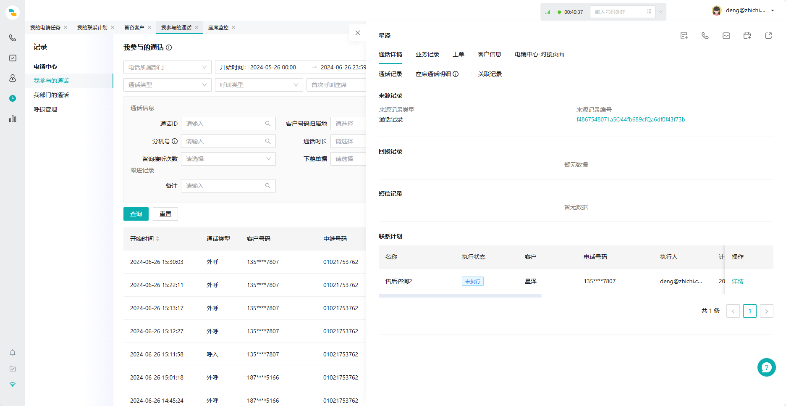Switch to 关联记录 sub-tab
Image resolution: width=786 pixels, height=406 pixels.
click(490, 74)
